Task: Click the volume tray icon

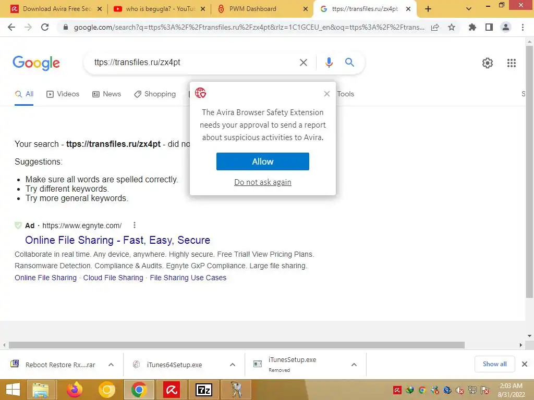Action: click(460, 390)
